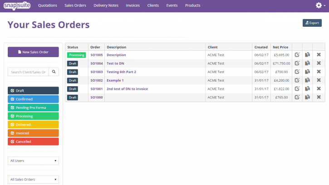329x185 pixels.
Task: Create a New Sales Order
Action: click(x=33, y=52)
